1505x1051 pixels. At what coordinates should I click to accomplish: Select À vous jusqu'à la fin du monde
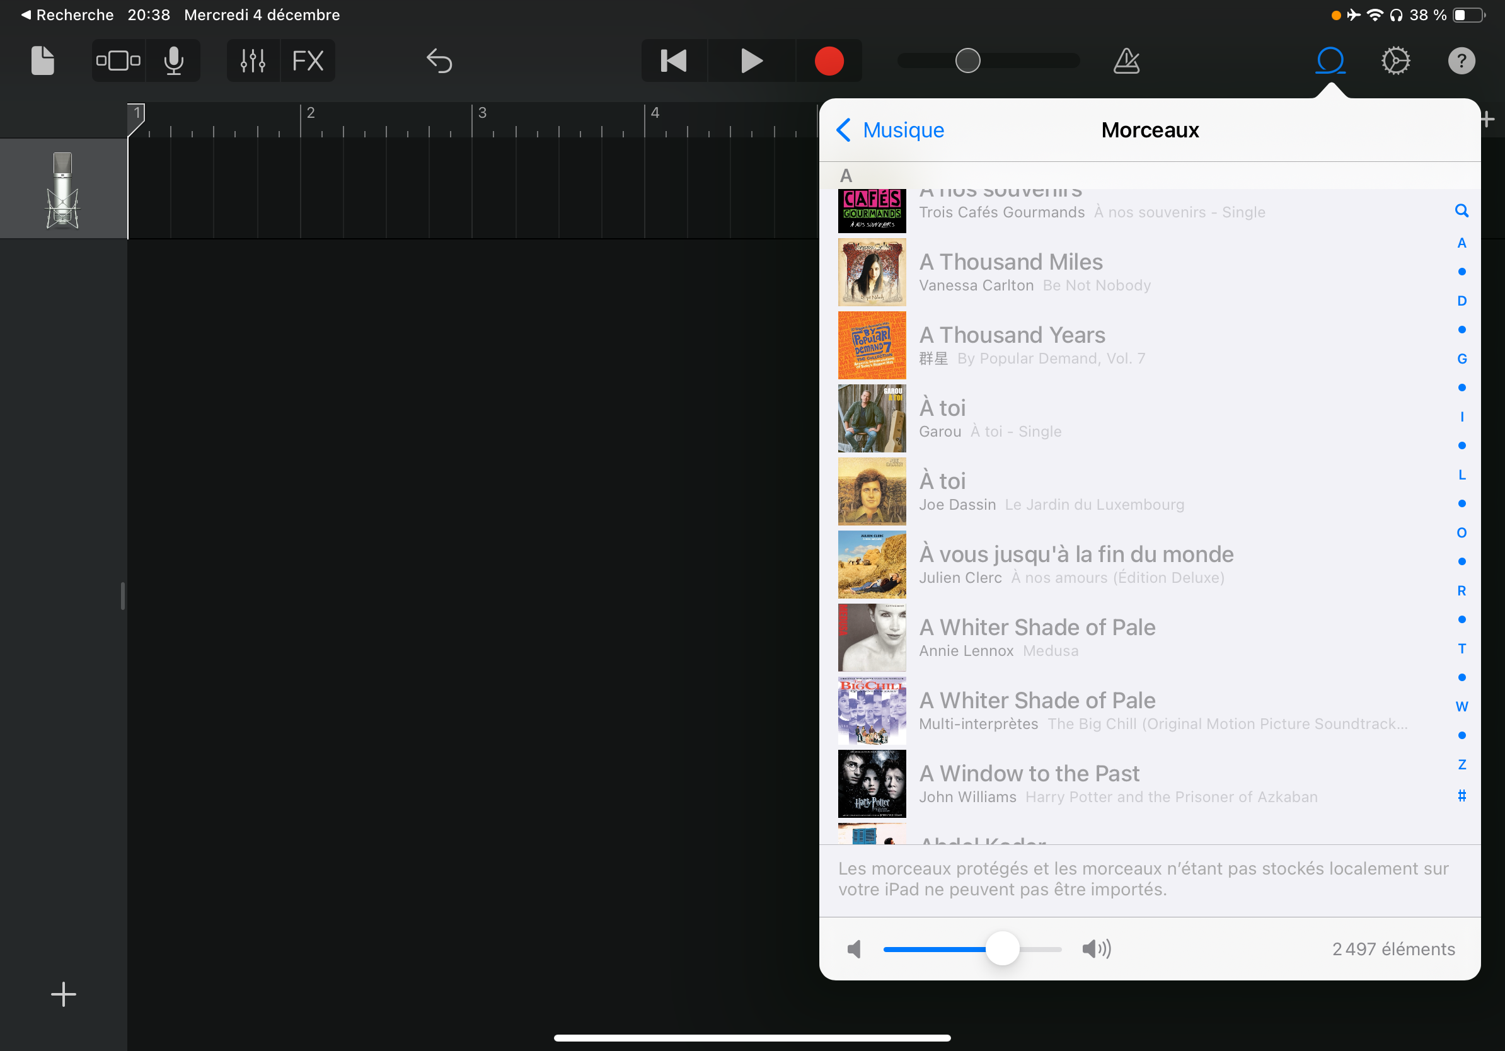click(1139, 564)
